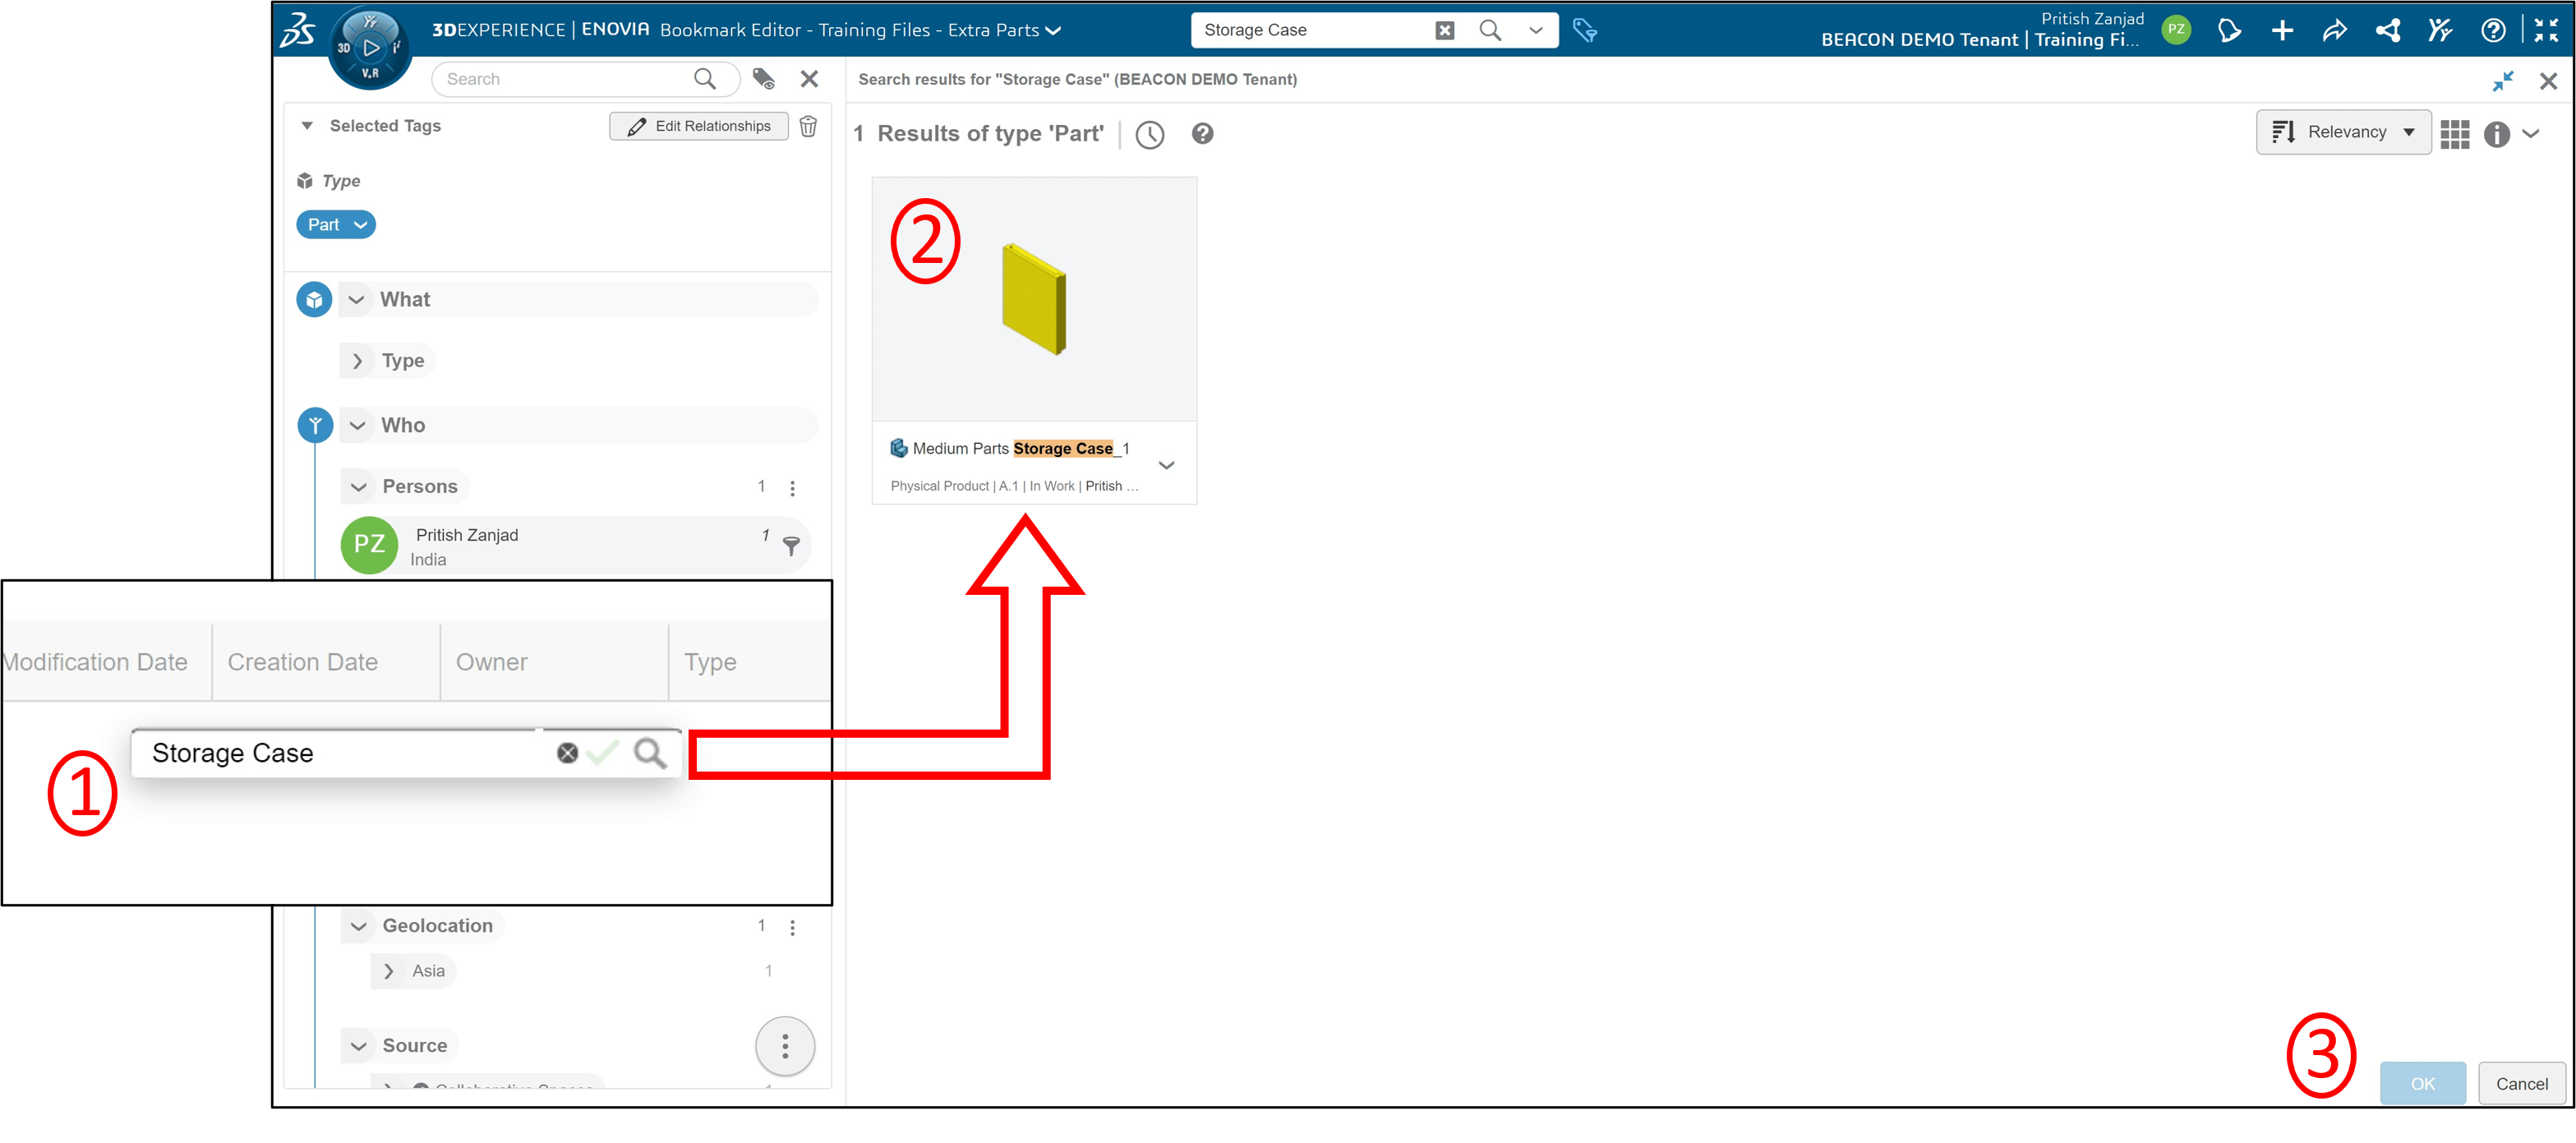Click the 3DS logo in top bar
Screen dimensions: 2576x1143
click(297, 30)
